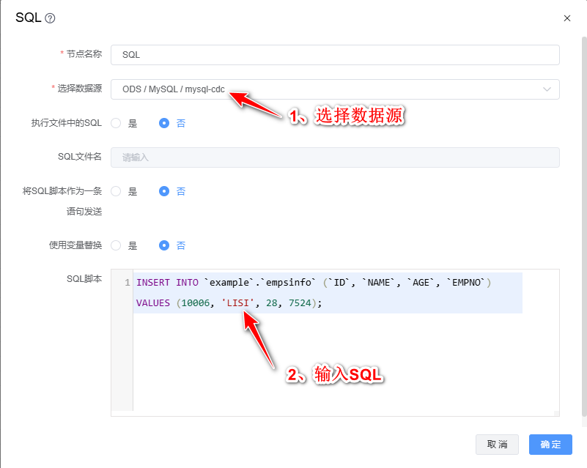Choose 否 for 将SQL脚本作为一条语句发送
The image size is (587, 468).
tap(164, 191)
